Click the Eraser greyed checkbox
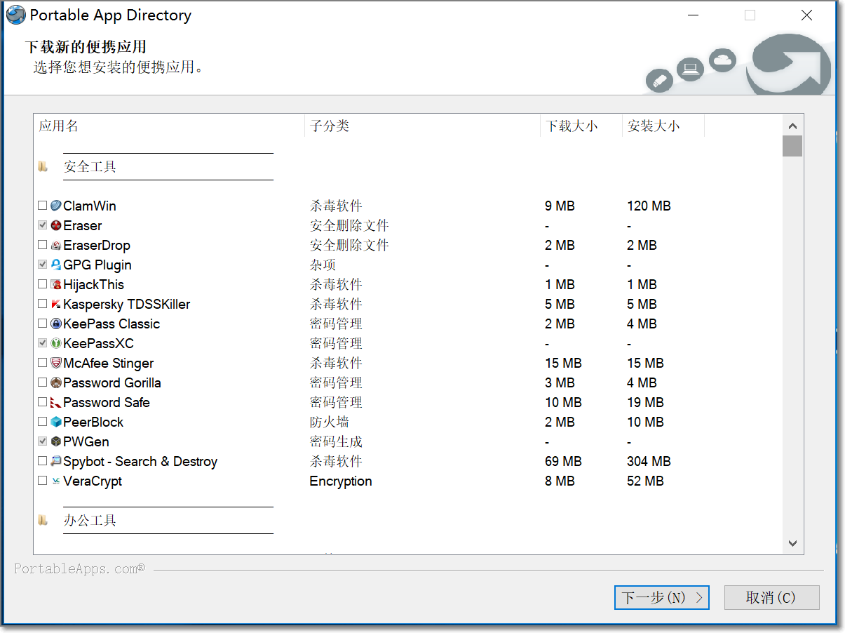The height and width of the screenshot is (633, 845). [x=43, y=225]
